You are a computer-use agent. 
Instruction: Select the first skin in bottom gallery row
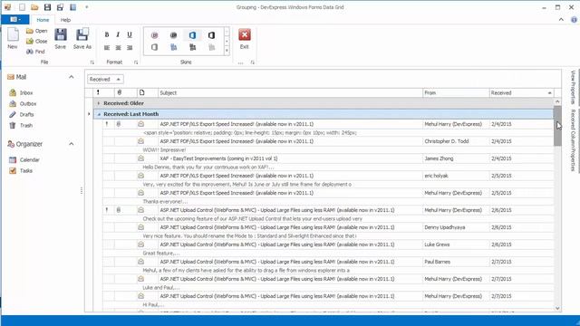[155, 47]
